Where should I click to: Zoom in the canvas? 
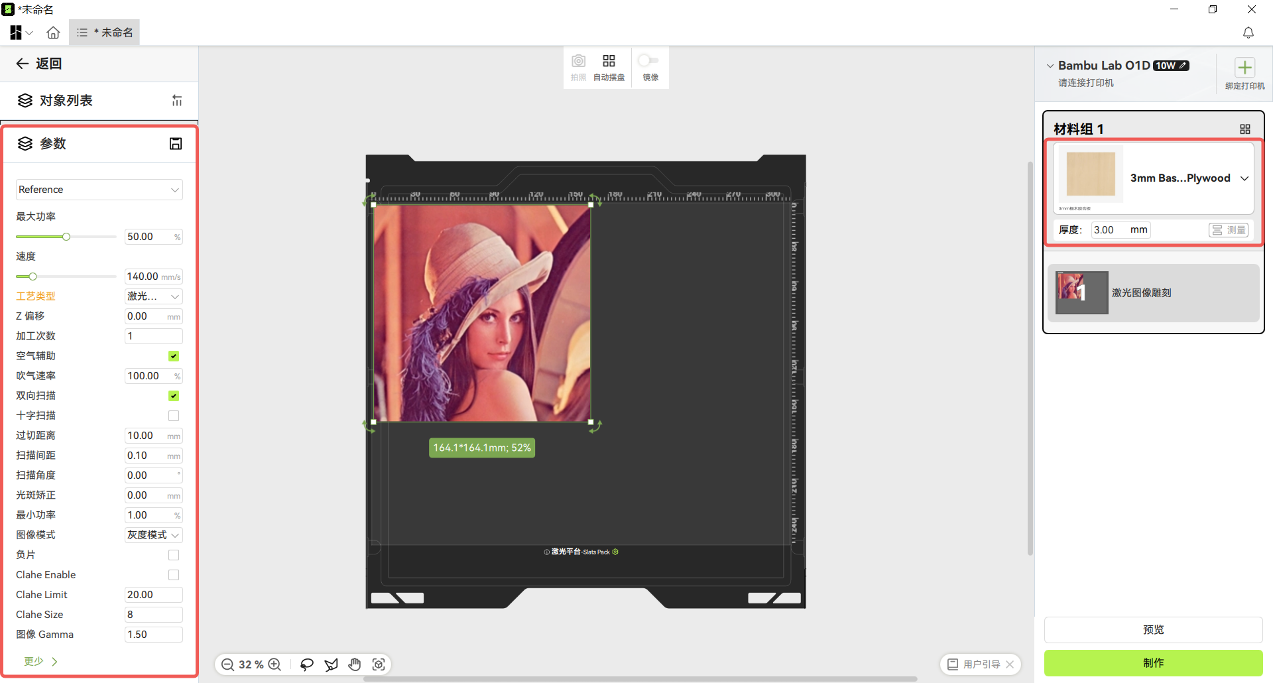(274, 664)
